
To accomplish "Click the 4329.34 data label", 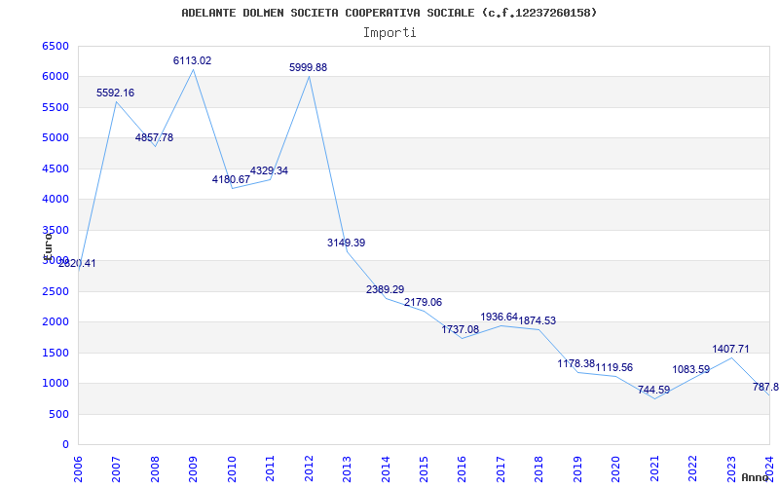I will (x=269, y=171).
